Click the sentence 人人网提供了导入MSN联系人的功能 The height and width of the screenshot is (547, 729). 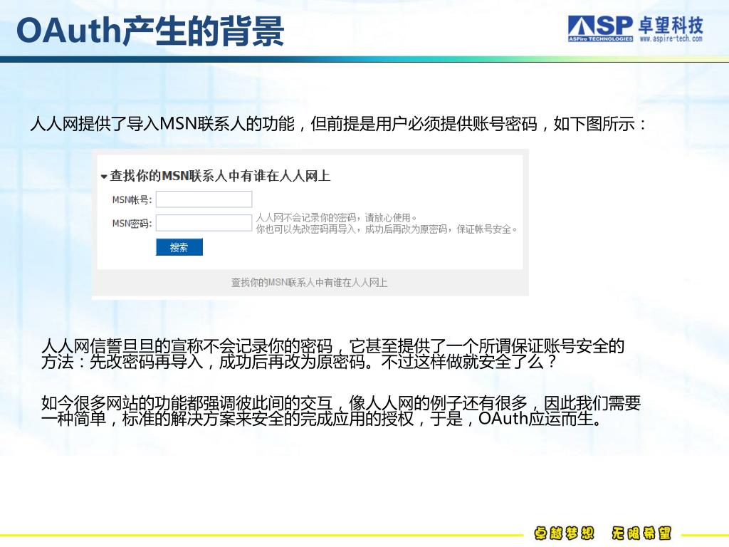pos(163,124)
